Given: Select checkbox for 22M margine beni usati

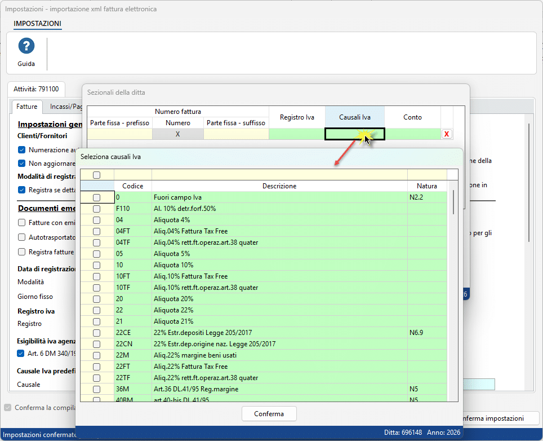Looking at the screenshot, I should click(97, 355).
